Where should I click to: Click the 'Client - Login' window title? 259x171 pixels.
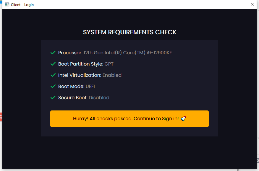click(22, 5)
